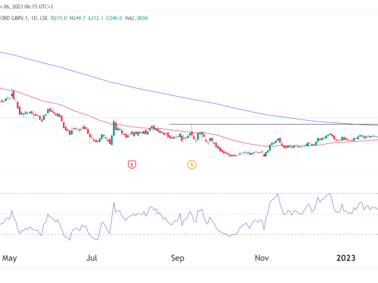The width and height of the screenshot is (378, 283).
Task: Click the Jul label on time axis
Action: (92, 258)
